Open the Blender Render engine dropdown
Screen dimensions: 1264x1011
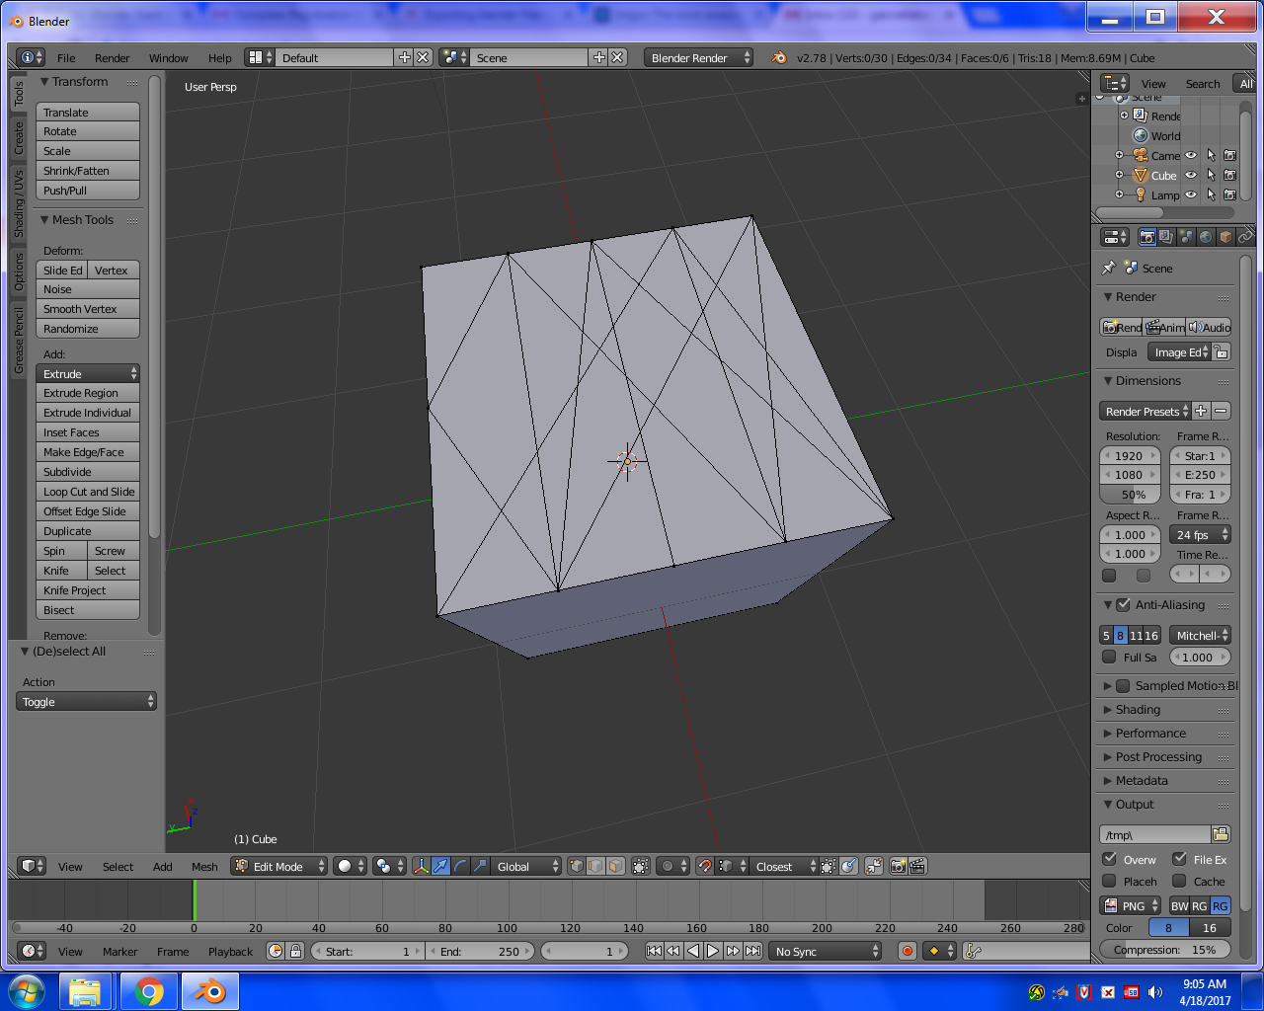(698, 57)
